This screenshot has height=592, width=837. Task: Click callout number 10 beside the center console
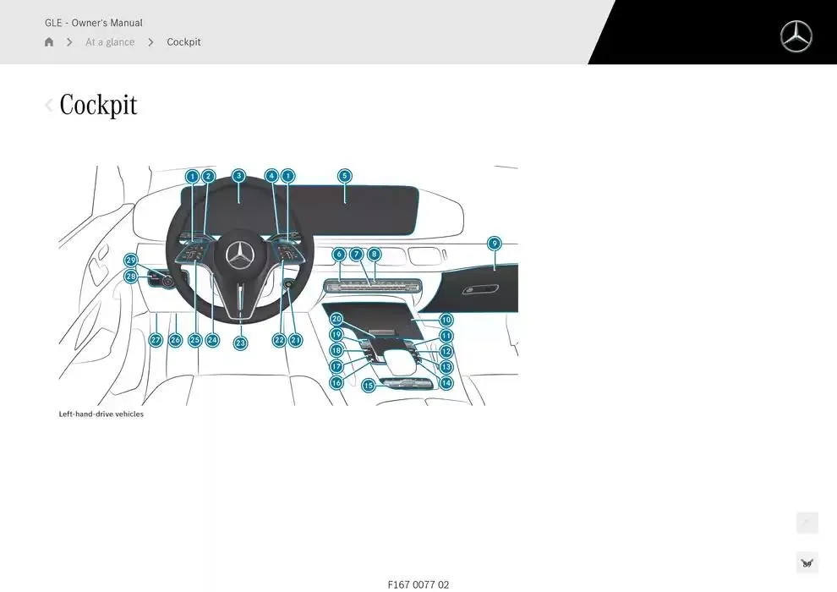tap(446, 321)
